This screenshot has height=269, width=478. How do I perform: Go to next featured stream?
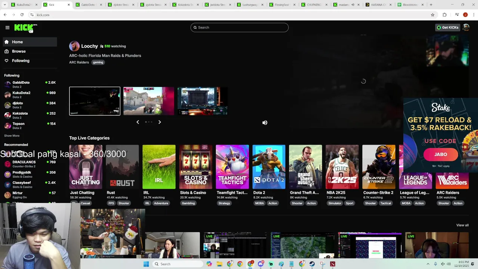tap(159, 122)
